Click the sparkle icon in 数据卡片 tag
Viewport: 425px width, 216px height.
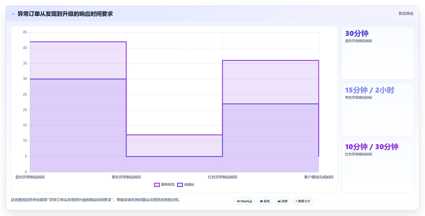[x=296, y=201]
